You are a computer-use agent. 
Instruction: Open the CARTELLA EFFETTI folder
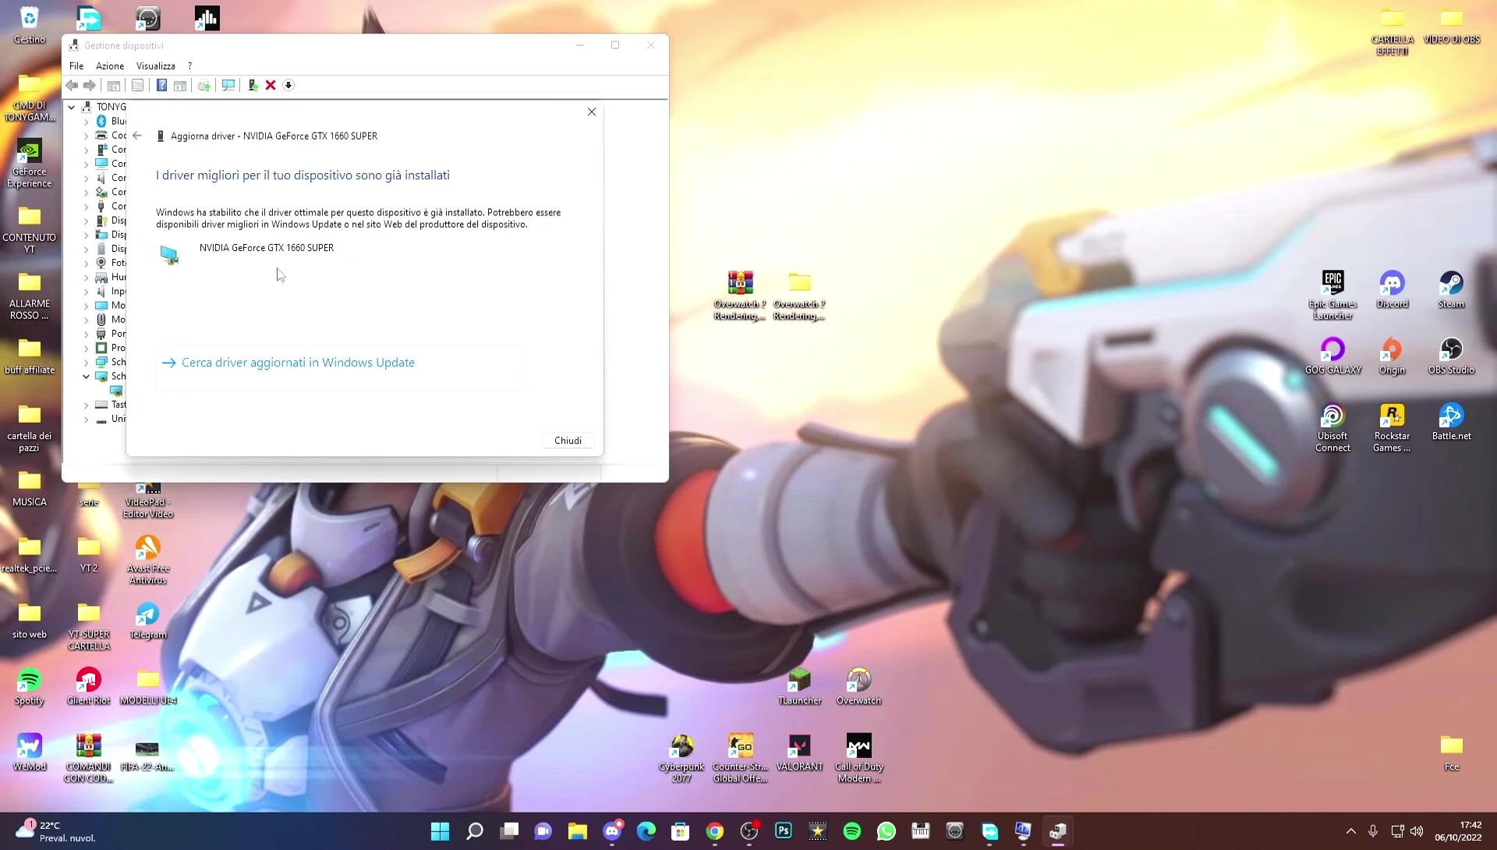(x=1392, y=31)
